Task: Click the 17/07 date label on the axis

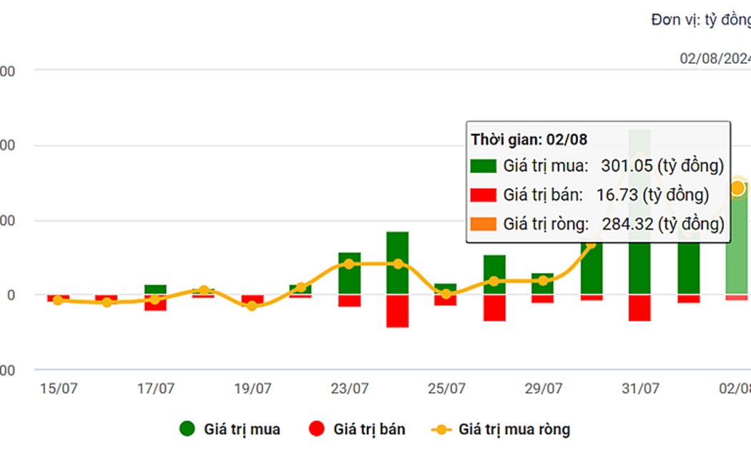Action: [x=155, y=389]
